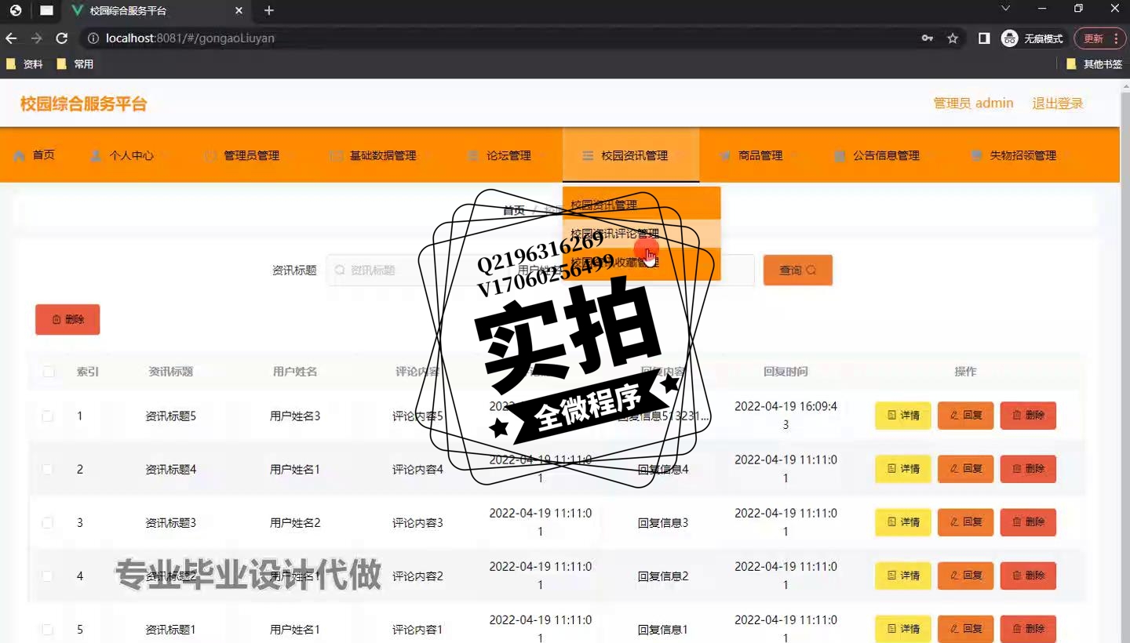Expand the 管理员管理 menu

coord(247,155)
